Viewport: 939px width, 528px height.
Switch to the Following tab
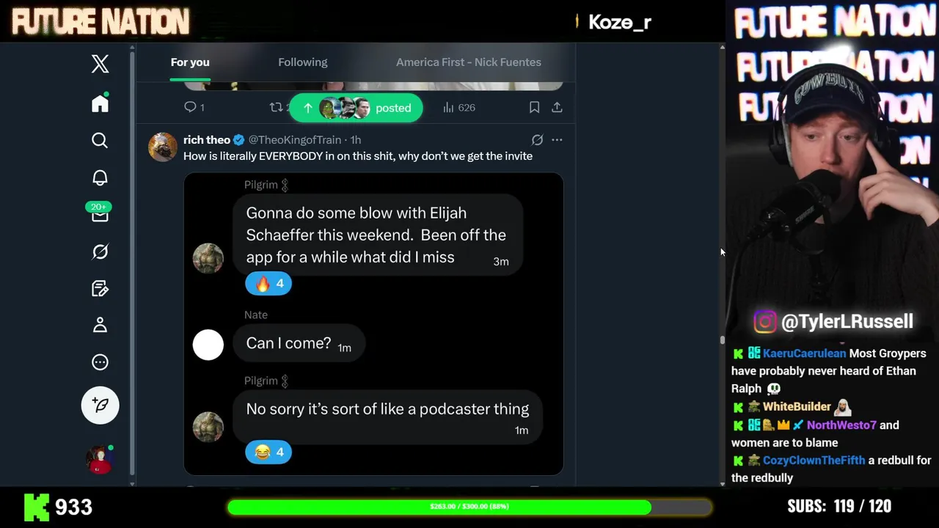pos(303,62)
